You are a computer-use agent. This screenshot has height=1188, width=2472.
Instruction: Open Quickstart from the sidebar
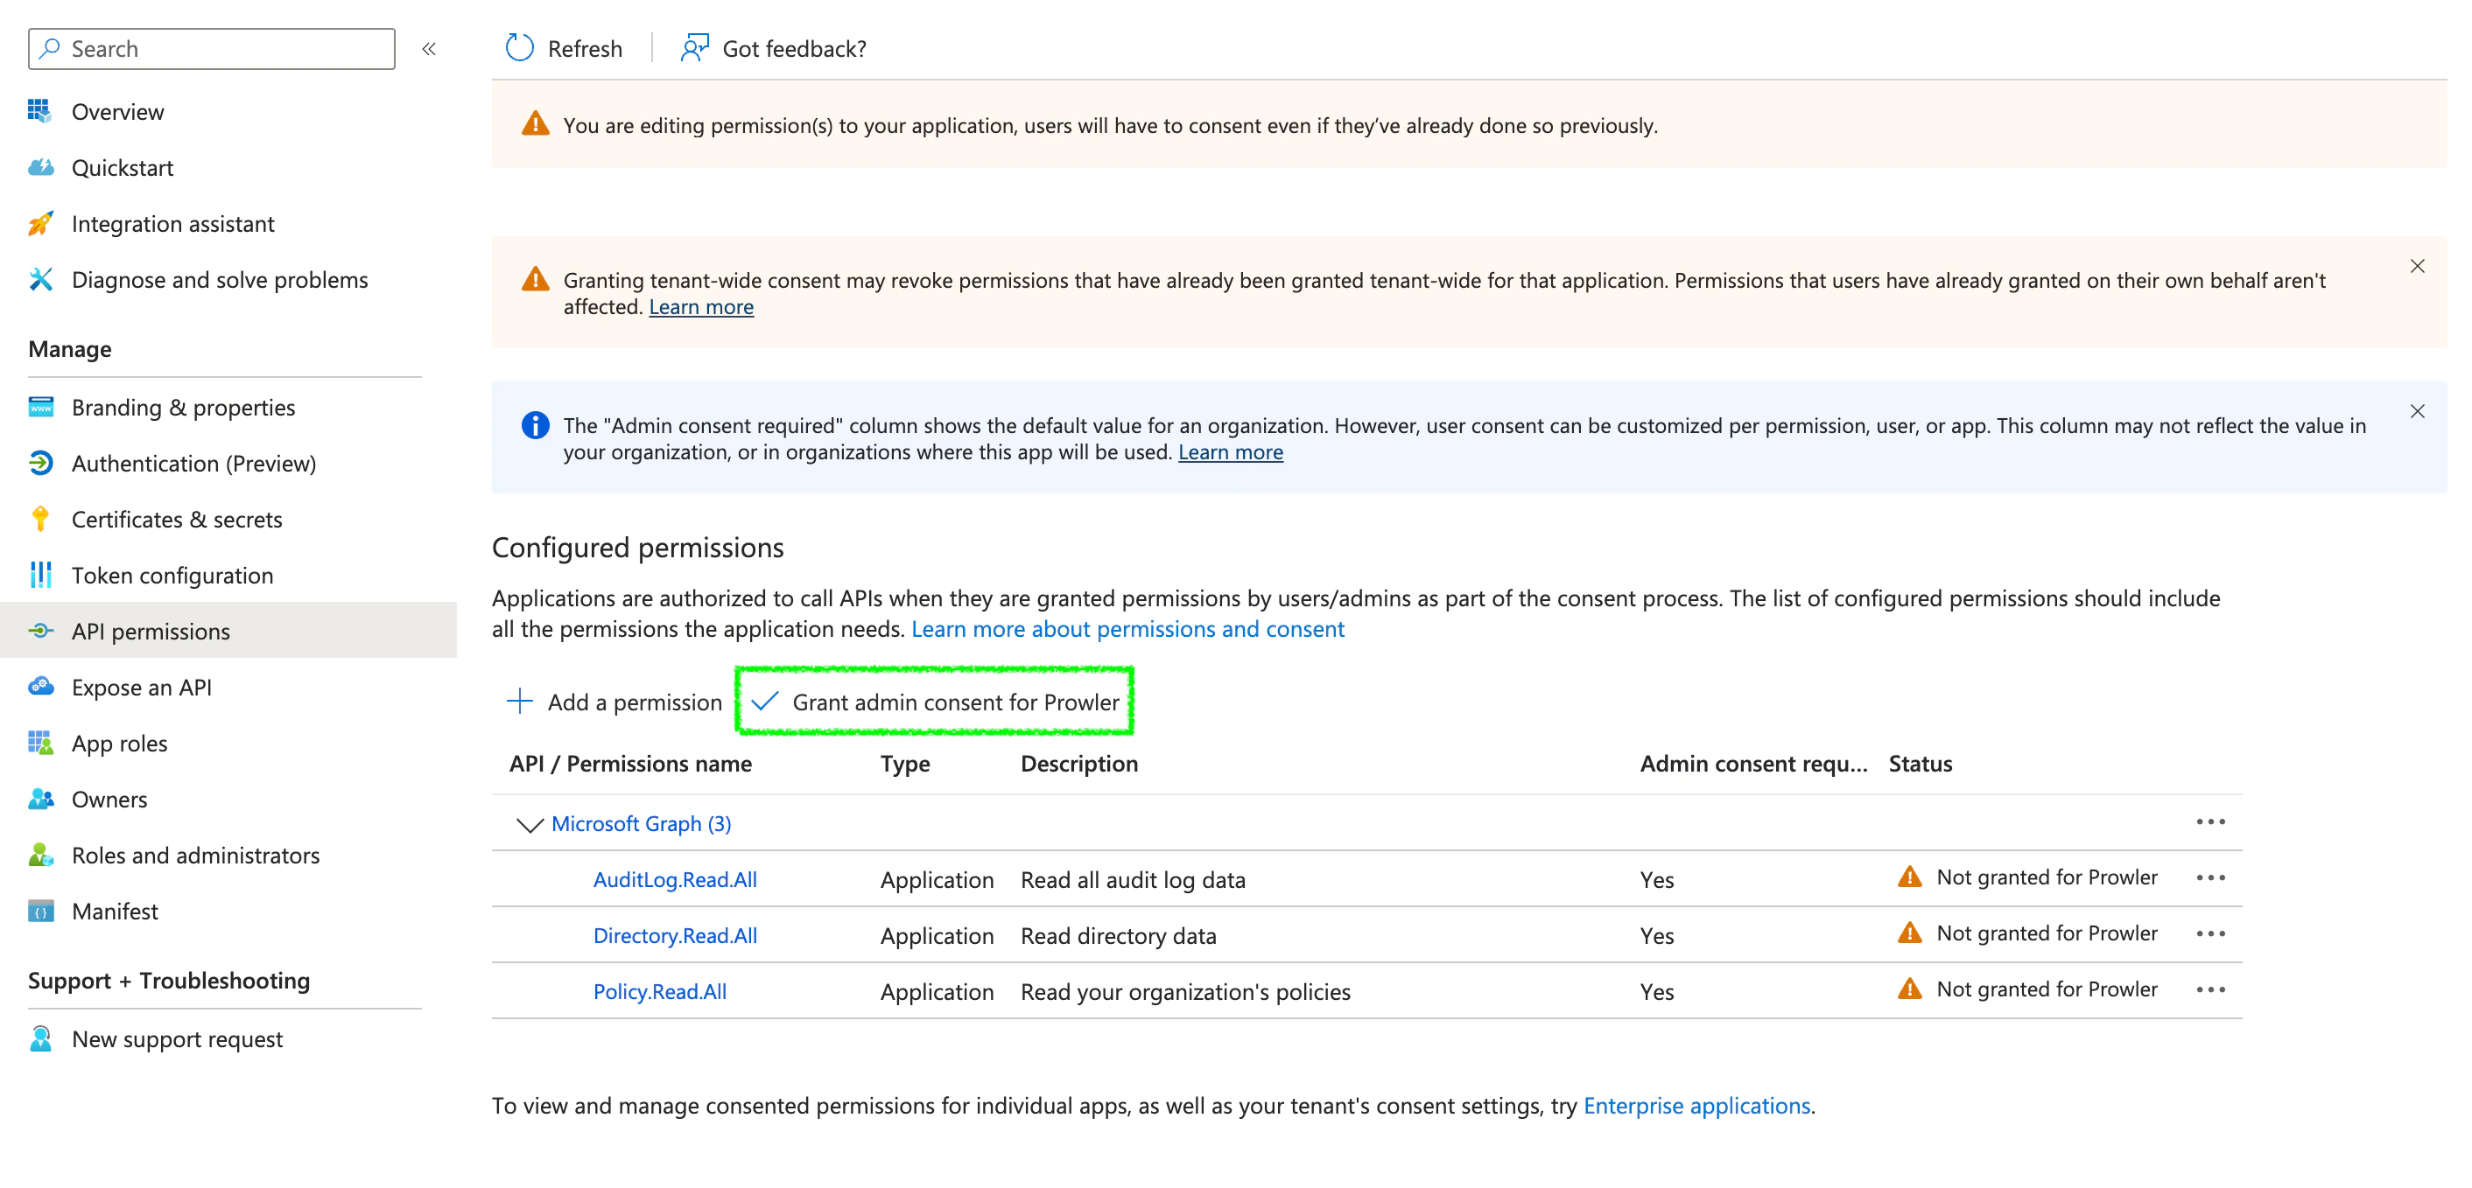pyautogui.click(x=123, y=167)
